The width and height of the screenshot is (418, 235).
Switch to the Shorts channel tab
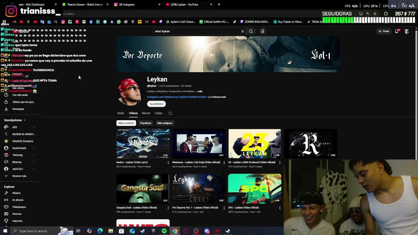coord(146,113)
